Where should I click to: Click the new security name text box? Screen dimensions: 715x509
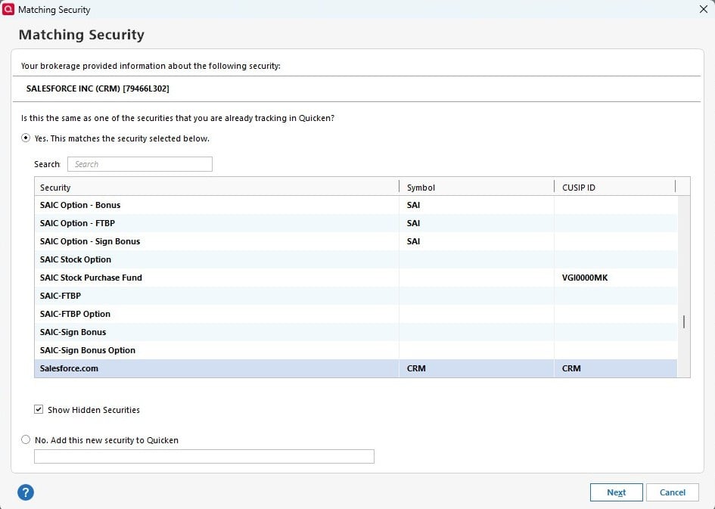coord(204,456)
